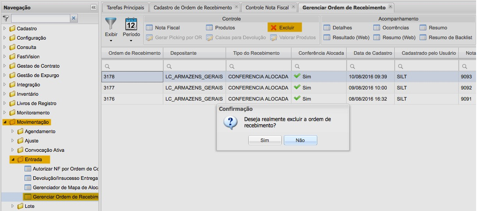Viewport: 477px width, 211px height.
Task: Open Produtos in Controle group
Action: (221, 28)
